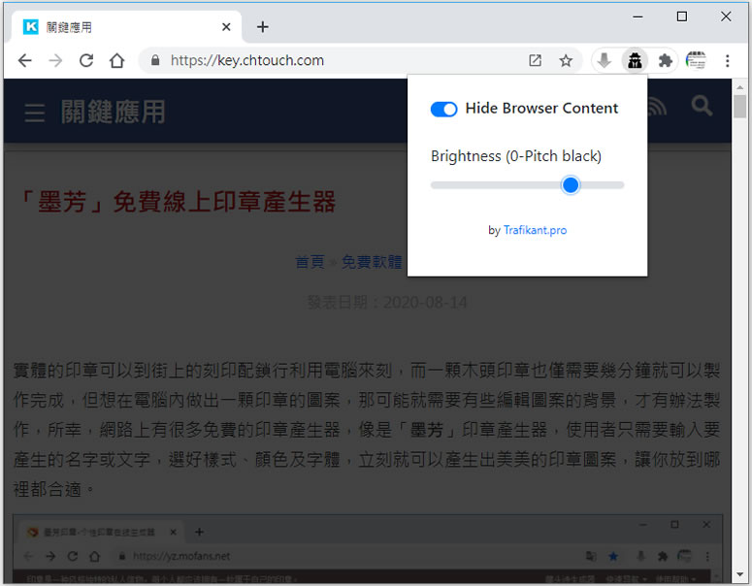Click the Brightness slider handle
Viewport: 752px width, 586px height.
(571, 184)
